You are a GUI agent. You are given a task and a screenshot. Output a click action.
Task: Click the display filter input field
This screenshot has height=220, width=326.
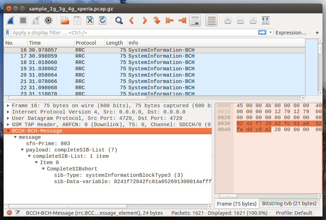133,33
